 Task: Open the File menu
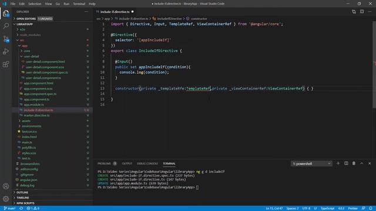tap(13, 4)
